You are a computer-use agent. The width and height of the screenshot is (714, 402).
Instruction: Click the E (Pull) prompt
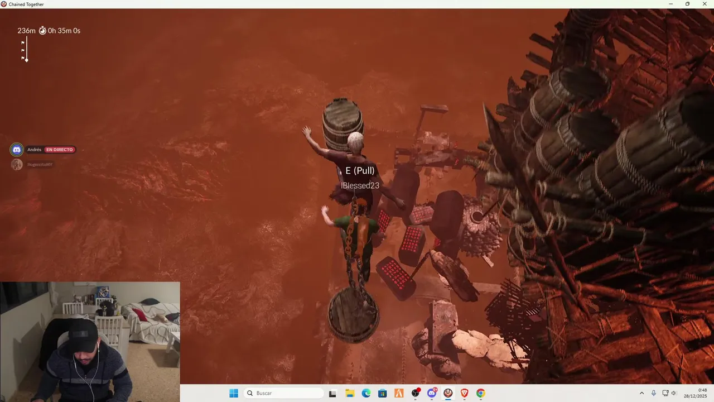360,170
